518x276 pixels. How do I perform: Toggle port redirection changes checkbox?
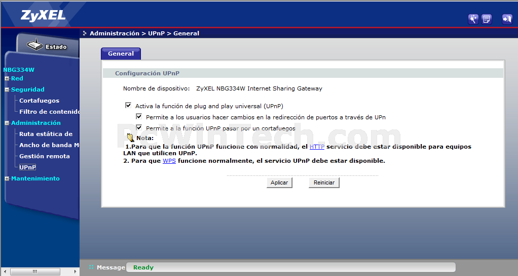139,117
